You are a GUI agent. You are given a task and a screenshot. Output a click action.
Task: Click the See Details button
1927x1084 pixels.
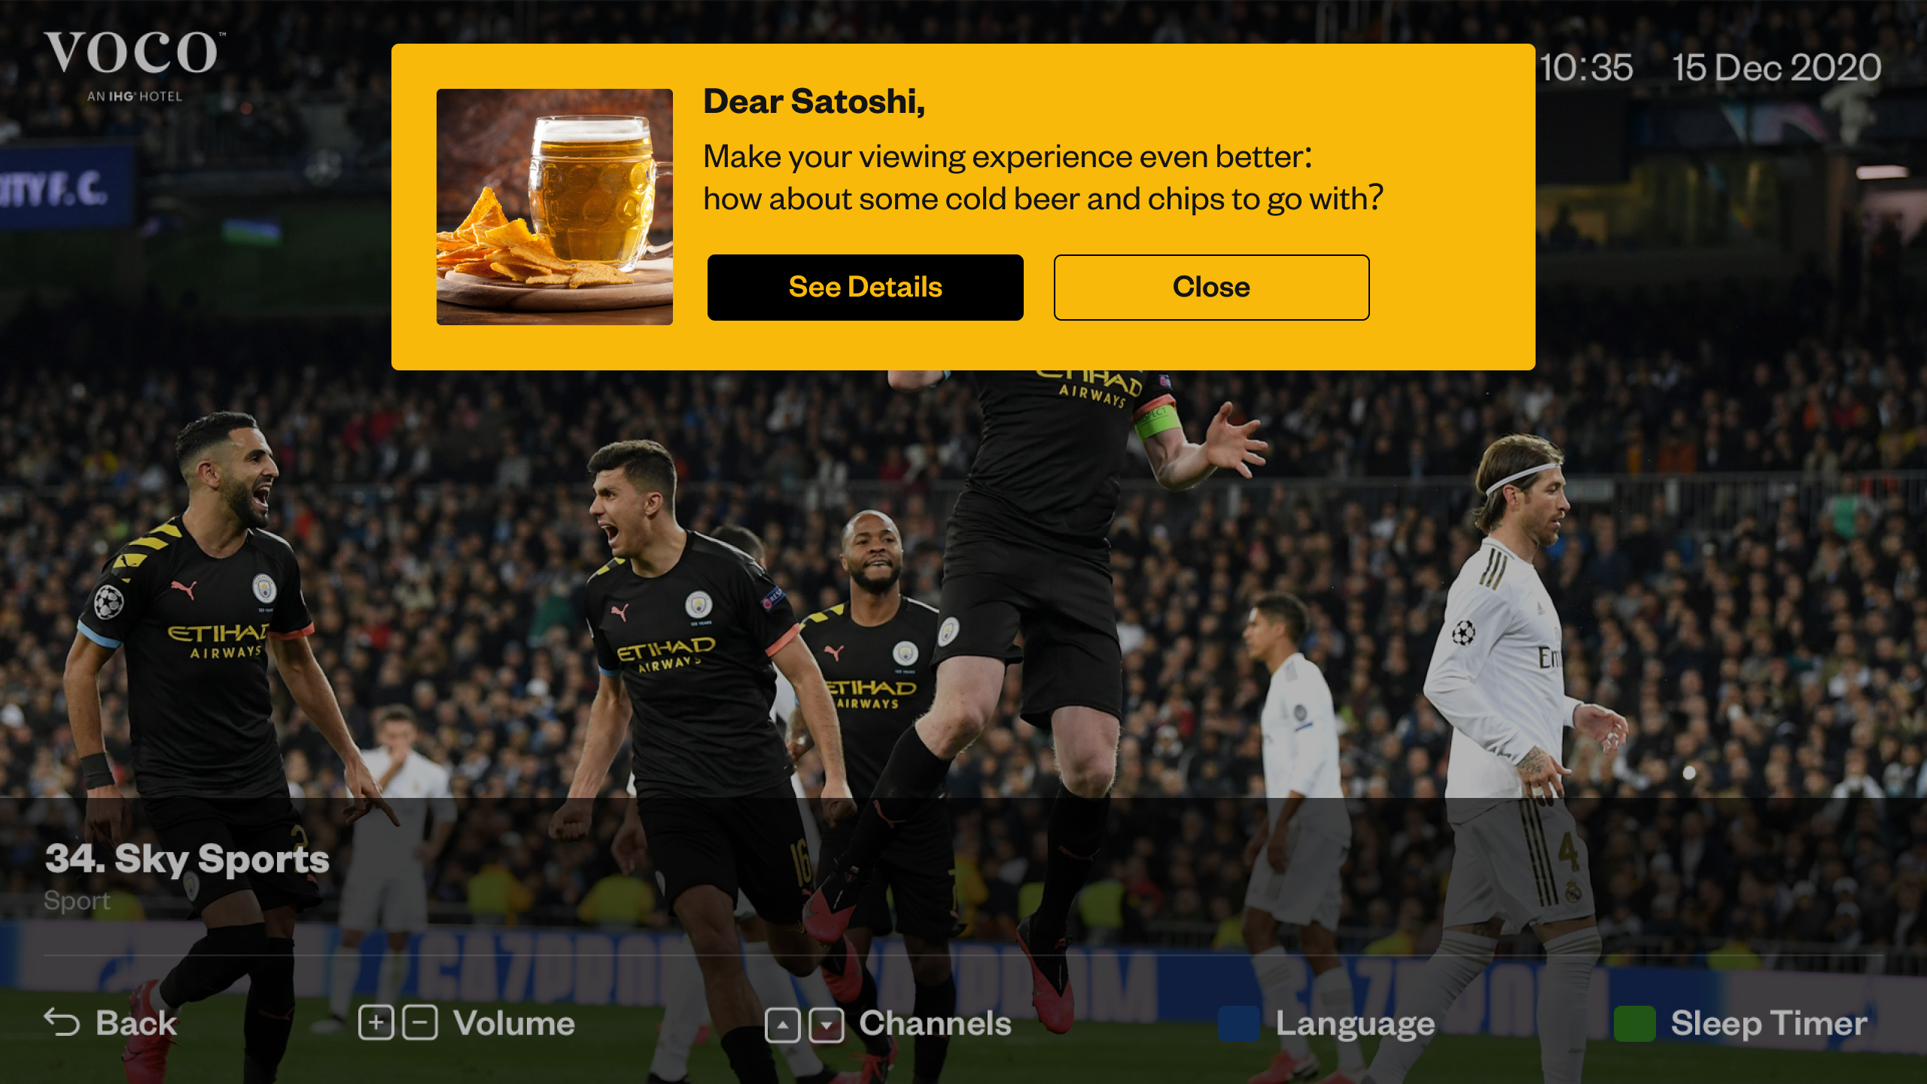pos(865,288)
